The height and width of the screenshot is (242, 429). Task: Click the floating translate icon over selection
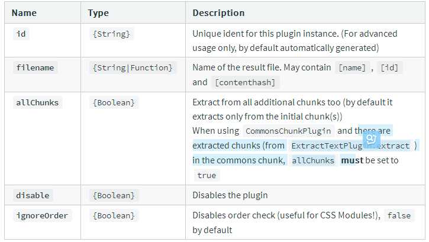(371, 140)
